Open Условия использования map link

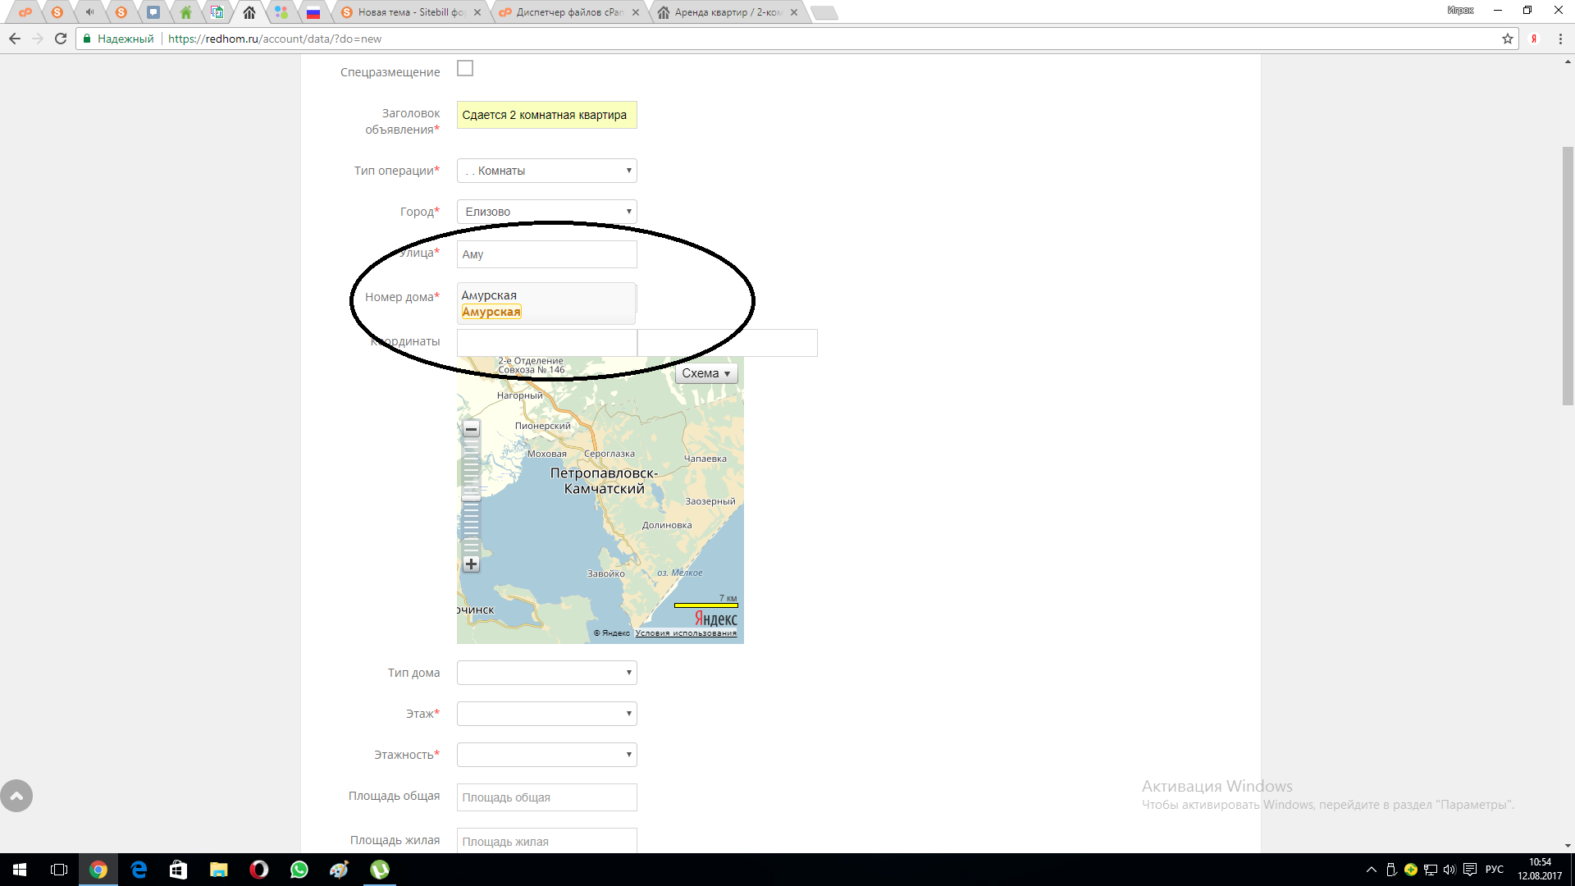coord(686,633)
